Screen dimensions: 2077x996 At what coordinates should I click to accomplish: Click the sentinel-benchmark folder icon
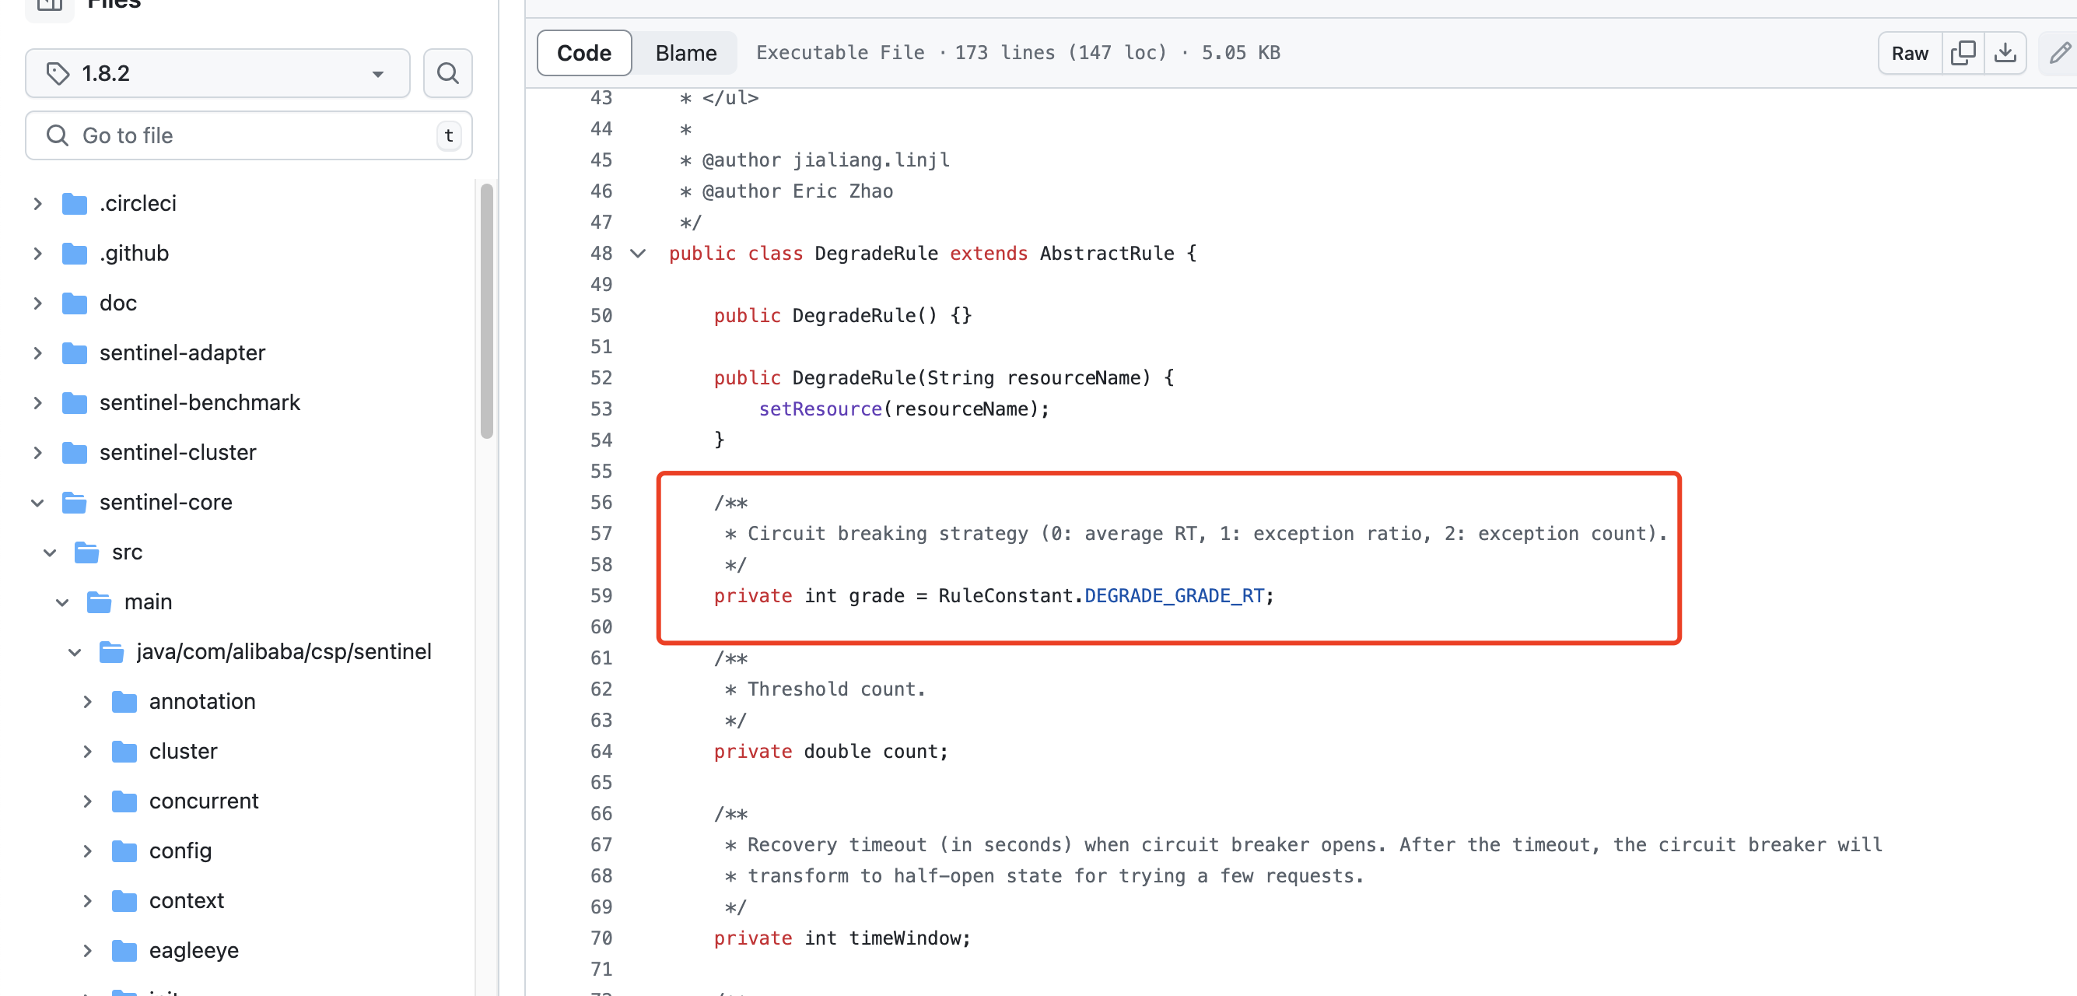tap(75, 402)
